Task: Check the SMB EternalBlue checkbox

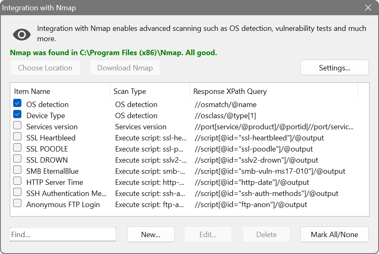Action: [x=17, y=170]
